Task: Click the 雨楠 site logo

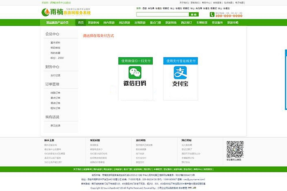Action: point(66,12)
